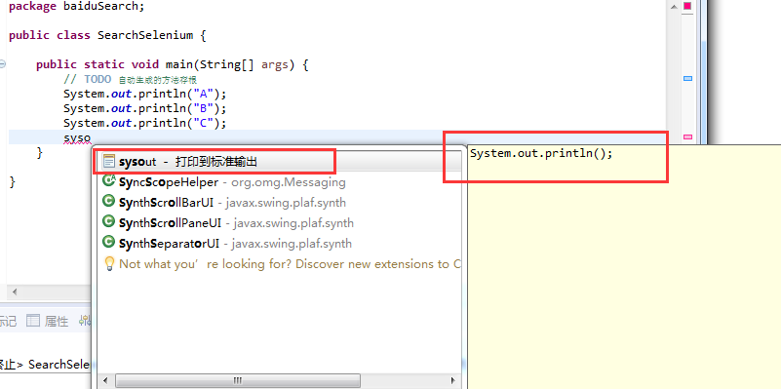Click the TODO comment line
The height and width of the screenshot is (389, 781).
[x=131, y=79]
